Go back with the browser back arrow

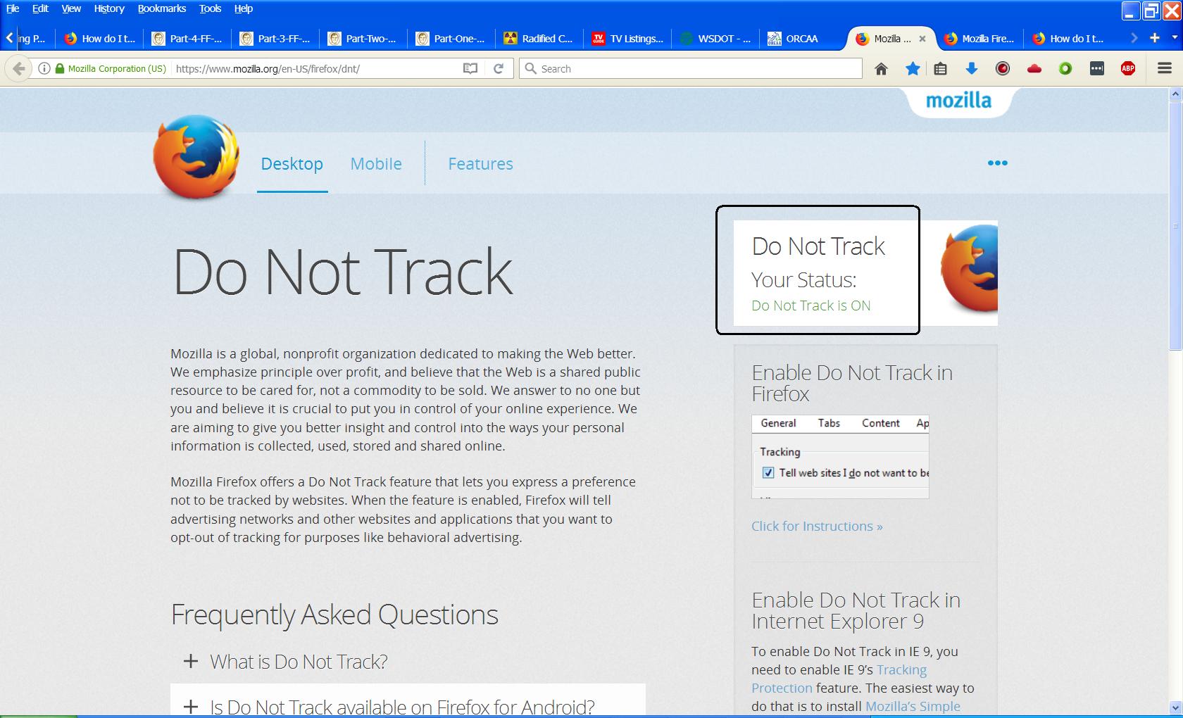(x=19, y=68)
